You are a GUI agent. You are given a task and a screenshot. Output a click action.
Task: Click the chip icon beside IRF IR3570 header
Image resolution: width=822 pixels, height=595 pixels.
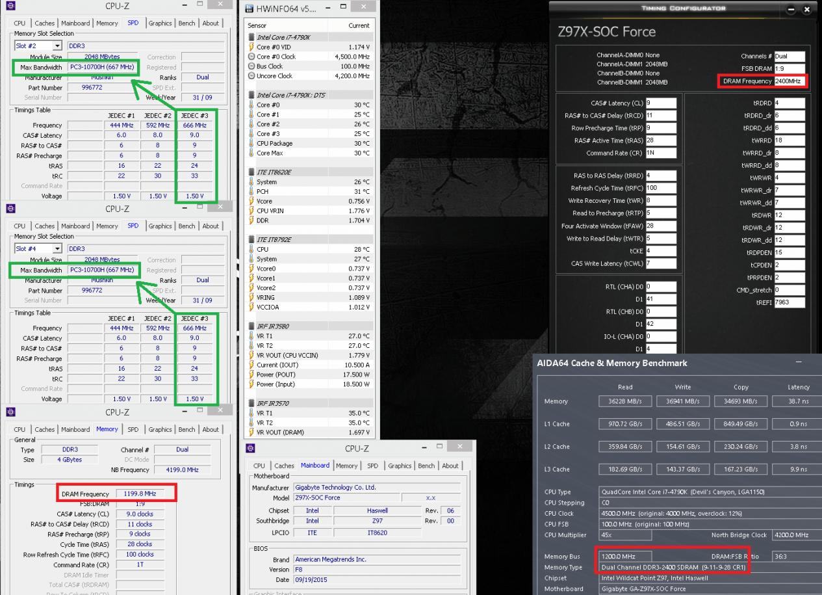click(251, 403)
